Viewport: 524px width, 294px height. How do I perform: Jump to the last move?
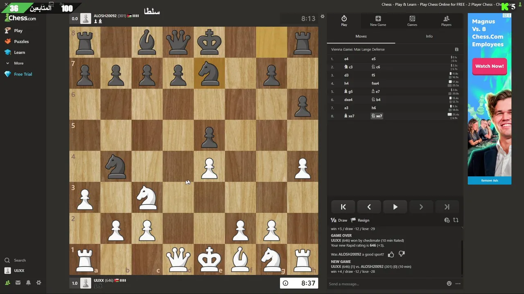[447, 207]
